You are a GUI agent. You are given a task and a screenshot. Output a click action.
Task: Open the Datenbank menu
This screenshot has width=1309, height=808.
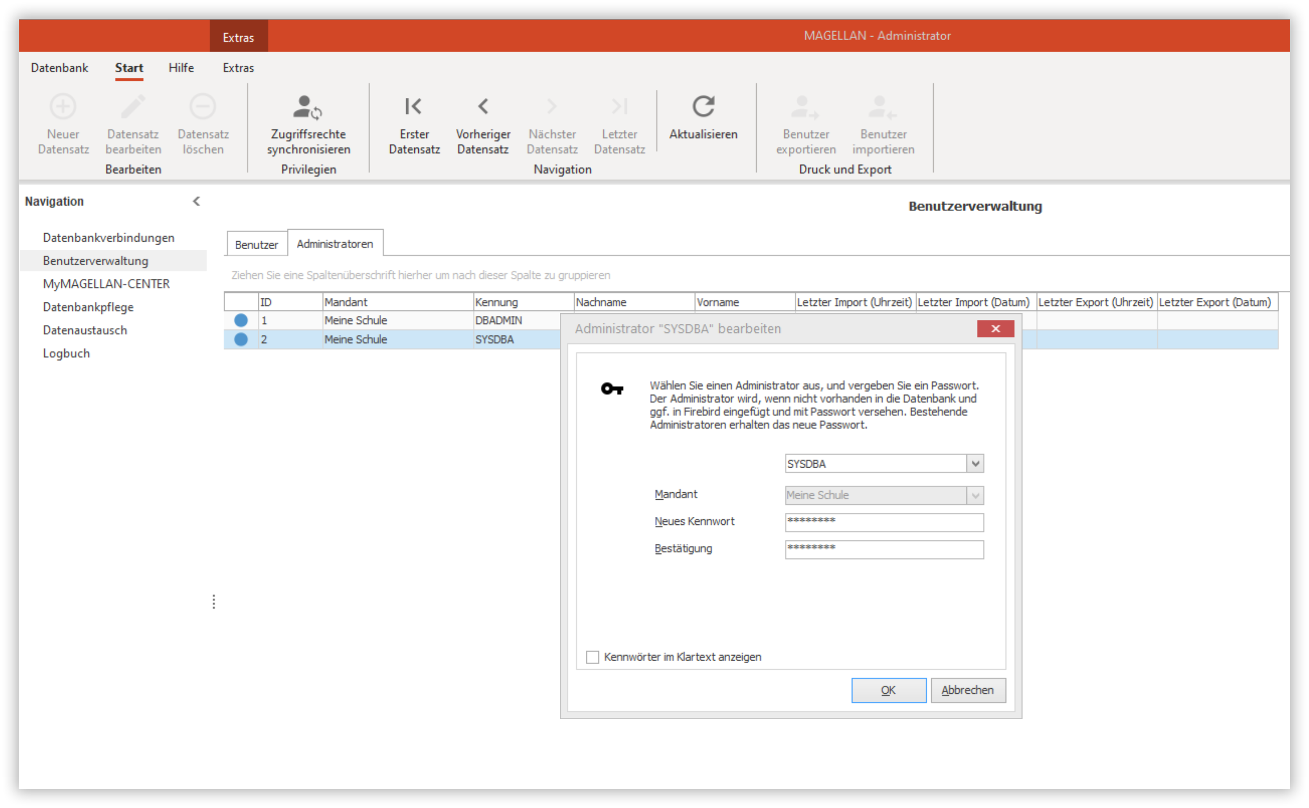[x=59, y=68]
